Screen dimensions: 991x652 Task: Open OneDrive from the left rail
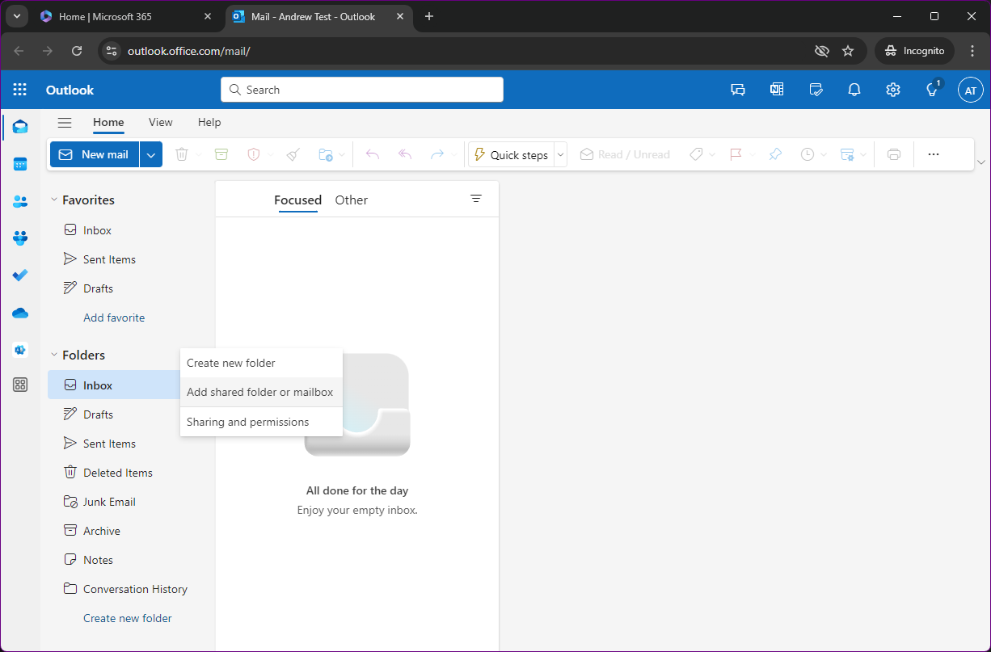(20, 313)
